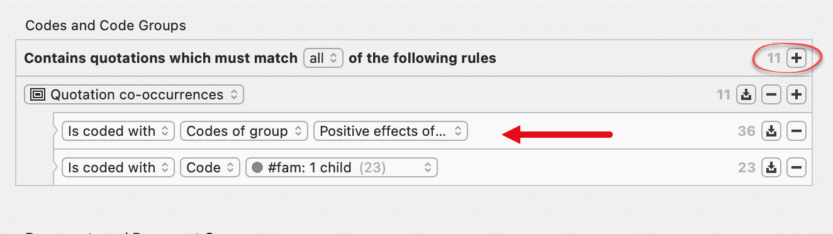Click the 23 quotation count
The height and width of the screenshot is (234, 833).
[747, 168]
